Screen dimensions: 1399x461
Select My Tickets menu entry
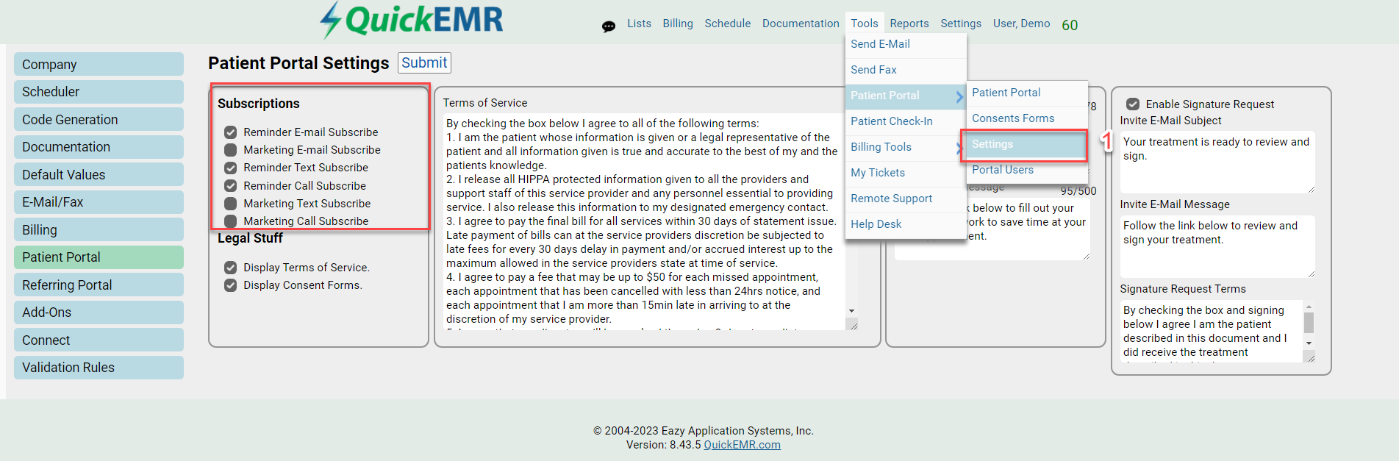click(906, 173)
